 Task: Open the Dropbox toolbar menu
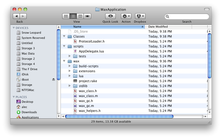[x=140, y=16]
